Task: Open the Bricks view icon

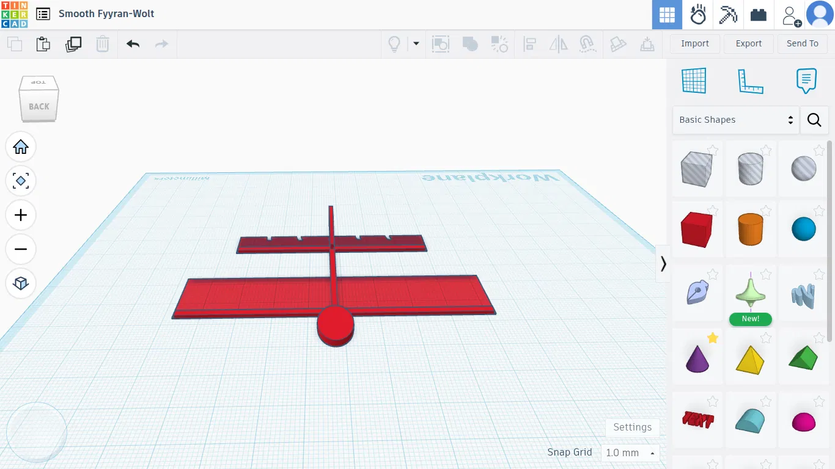Action: (x=759, y=15)
